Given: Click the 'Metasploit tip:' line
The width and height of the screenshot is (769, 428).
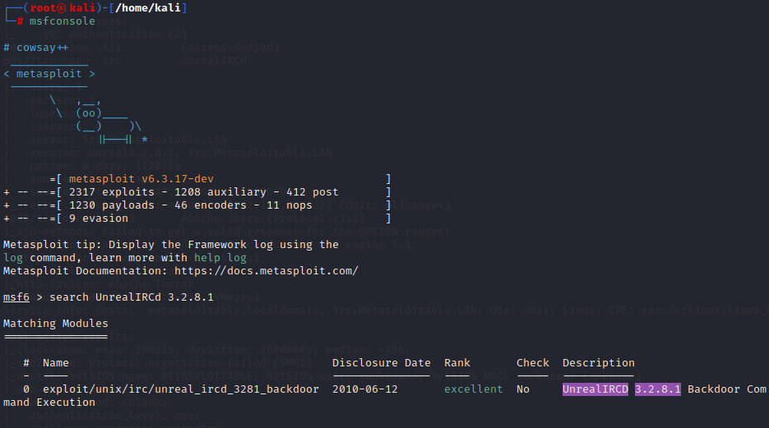Looking at the screenshot, I should (x=171, y=244).
